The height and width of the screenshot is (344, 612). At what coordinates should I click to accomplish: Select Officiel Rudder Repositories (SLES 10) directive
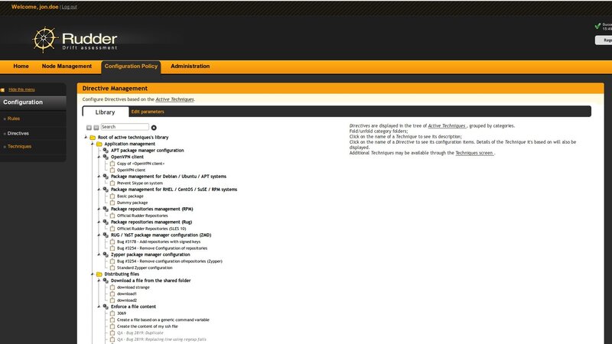pyautogui.click(x=151, y=229)
